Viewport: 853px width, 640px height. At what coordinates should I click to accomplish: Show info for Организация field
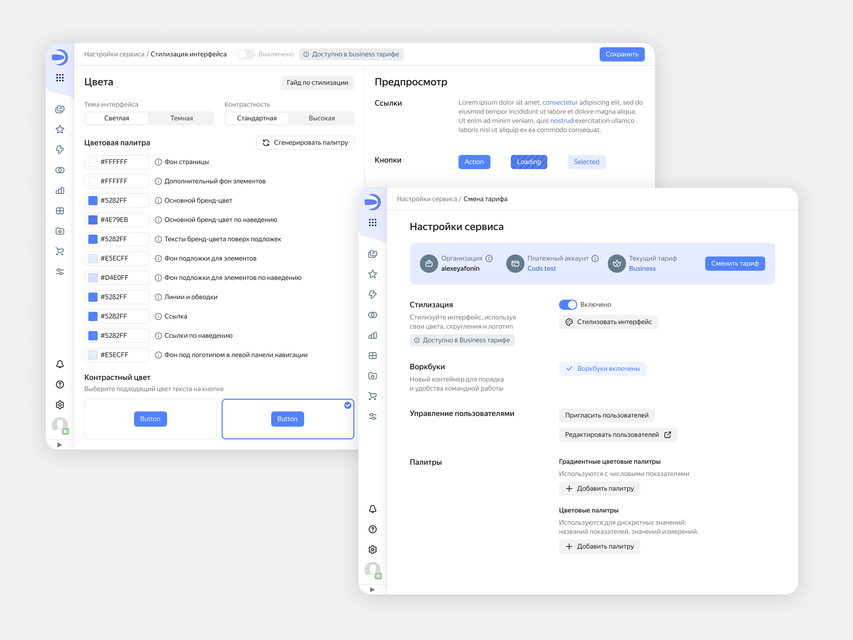(489, 259)
